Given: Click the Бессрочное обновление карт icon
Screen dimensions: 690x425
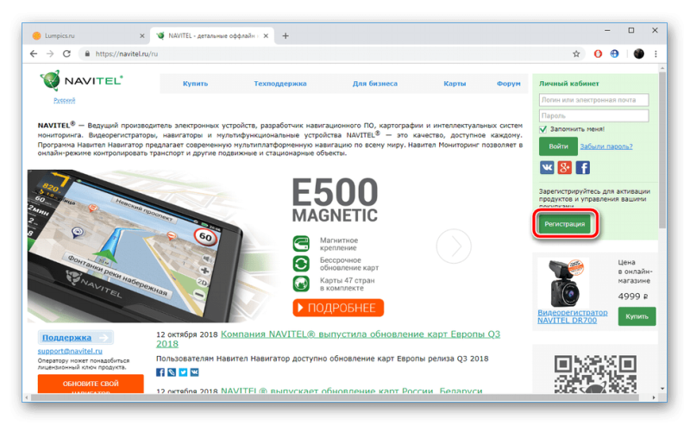Looking at the screenshot, I should point(301,264).
